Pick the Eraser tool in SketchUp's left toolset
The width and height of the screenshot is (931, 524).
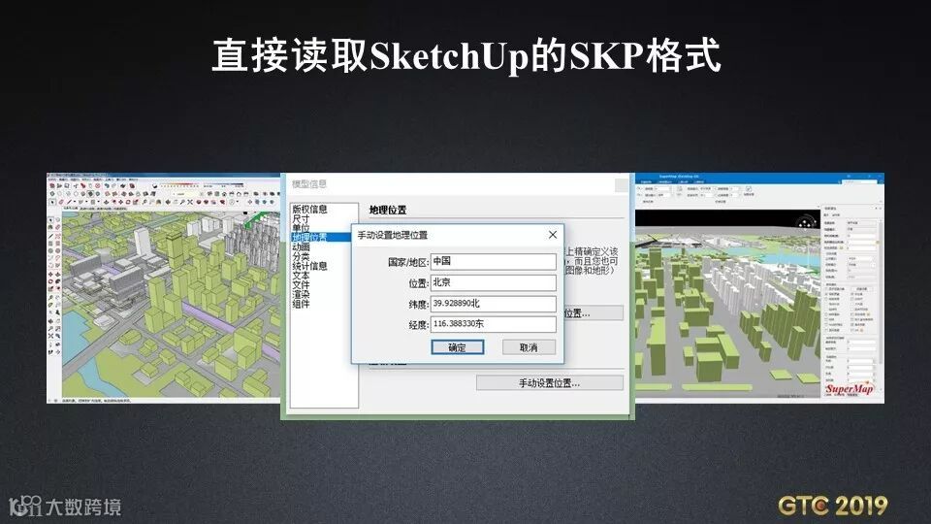[57, 227]
